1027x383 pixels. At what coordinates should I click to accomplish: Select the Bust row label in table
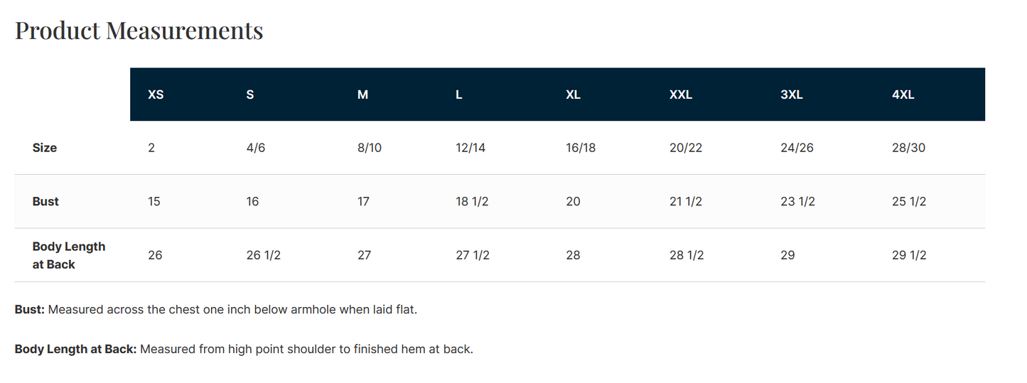[45, 201]
